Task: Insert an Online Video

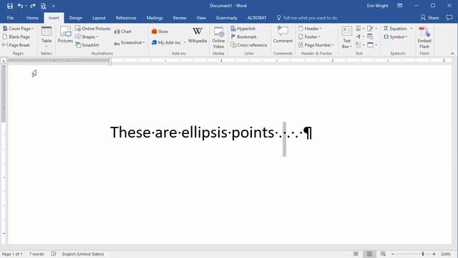Action: coord(218,37)
